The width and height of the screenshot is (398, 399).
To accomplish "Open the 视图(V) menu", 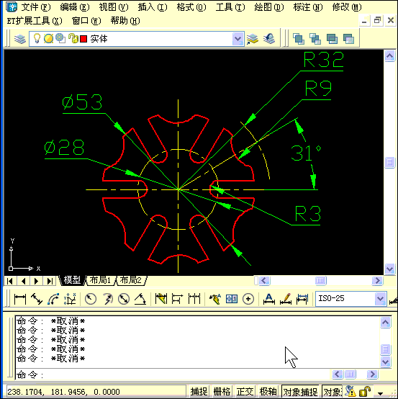I will [114, 7].
